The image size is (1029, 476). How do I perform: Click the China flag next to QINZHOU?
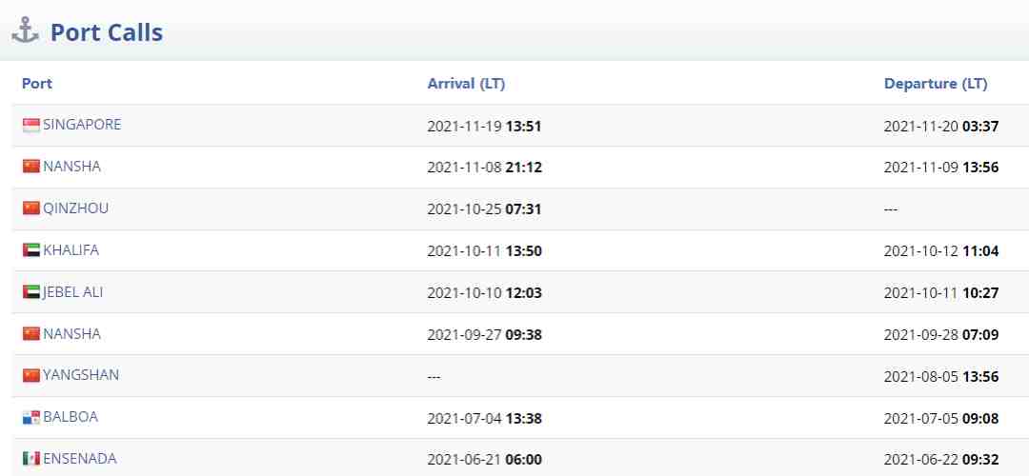[30, 208]
